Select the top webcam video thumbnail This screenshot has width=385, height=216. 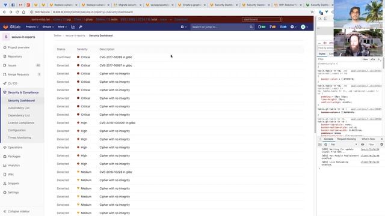point(358,14)
